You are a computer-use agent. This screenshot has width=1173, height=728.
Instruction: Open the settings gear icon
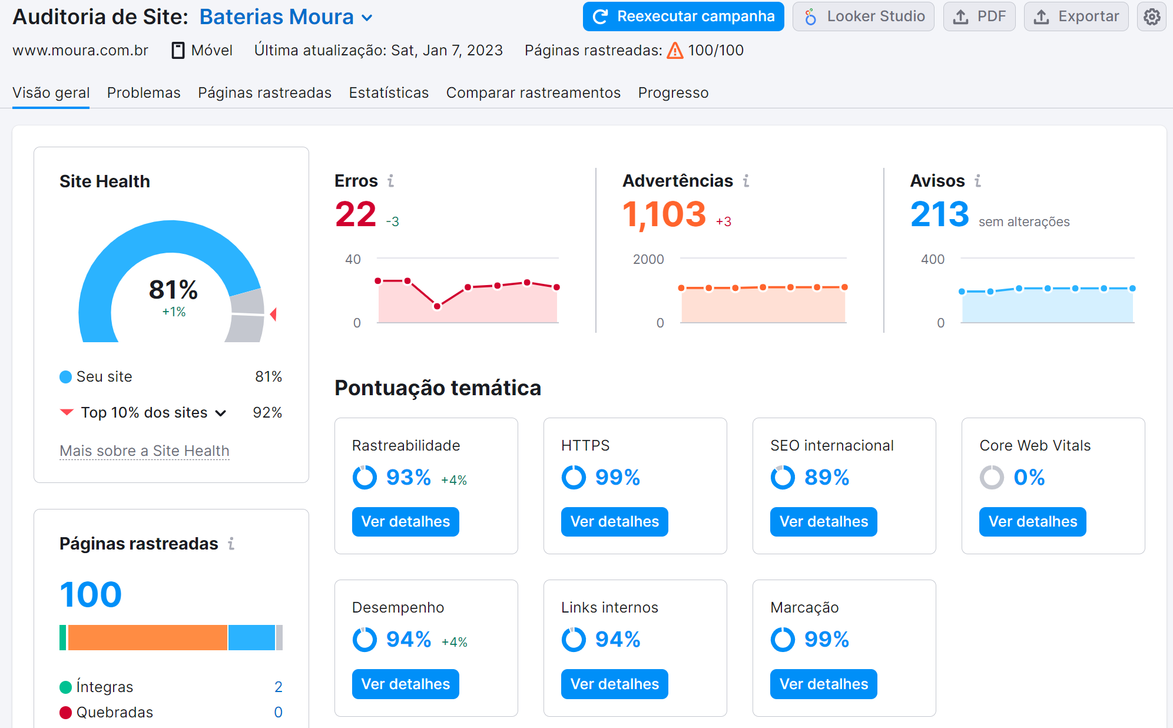click(1151, 16)
